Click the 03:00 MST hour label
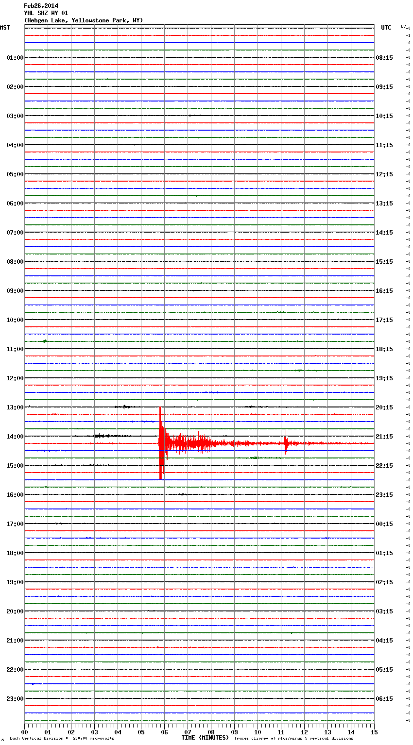 (x=15, y=116)
